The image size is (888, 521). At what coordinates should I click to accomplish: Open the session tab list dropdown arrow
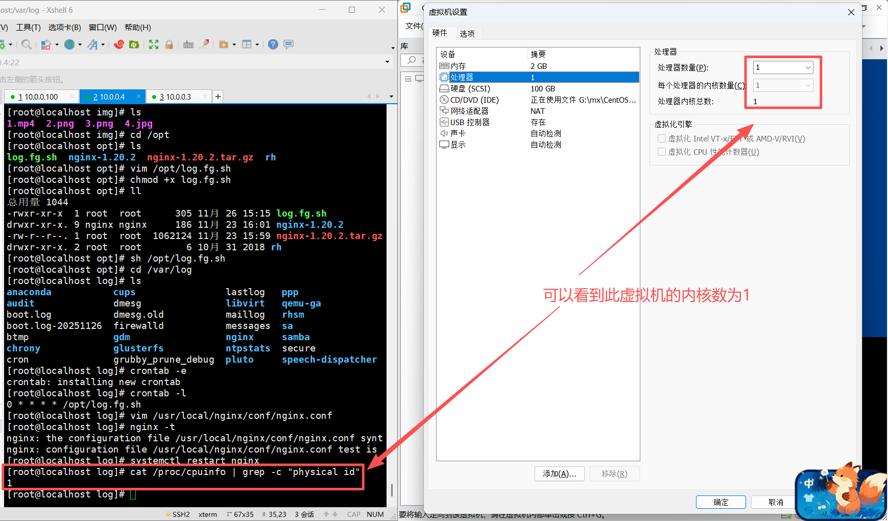coord(391,97)
